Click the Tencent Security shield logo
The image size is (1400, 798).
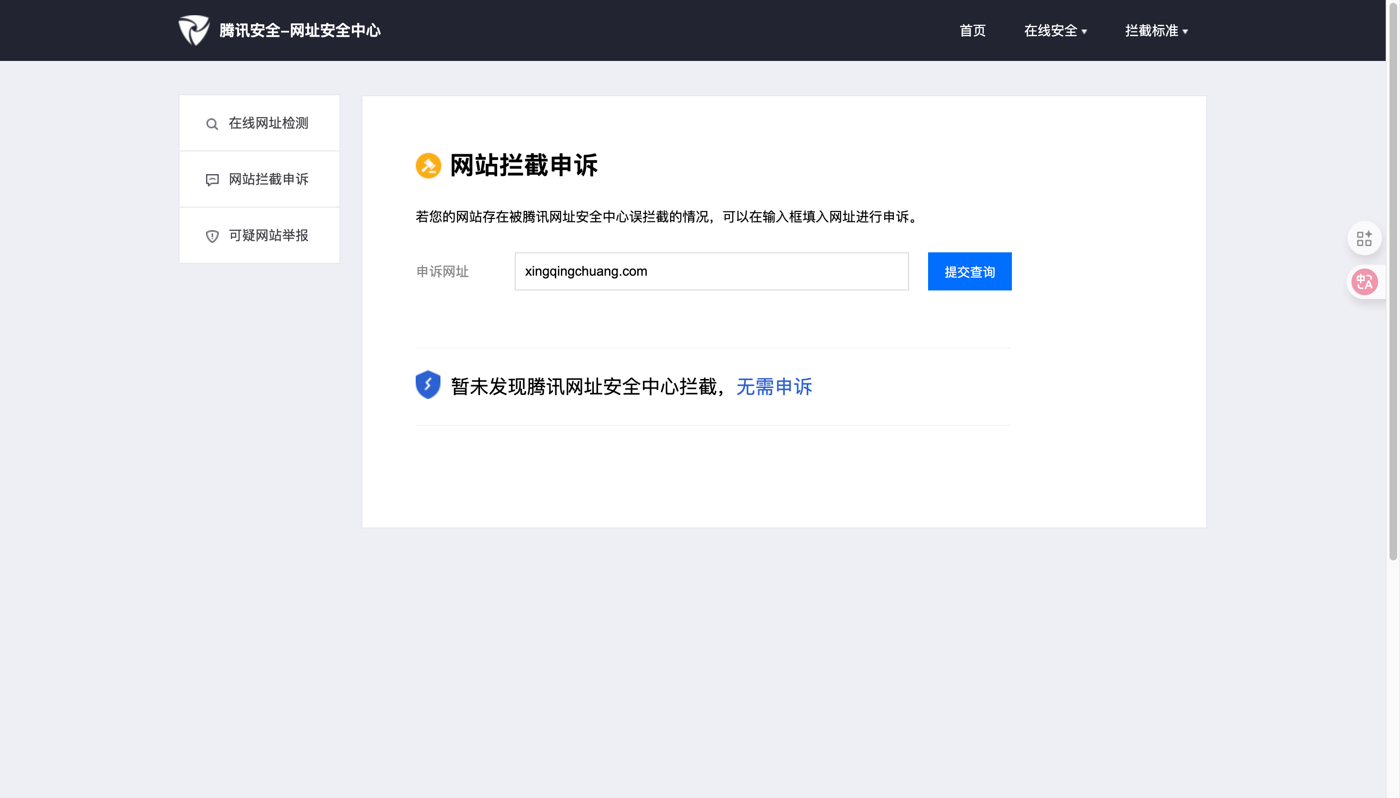pos(194,30)
